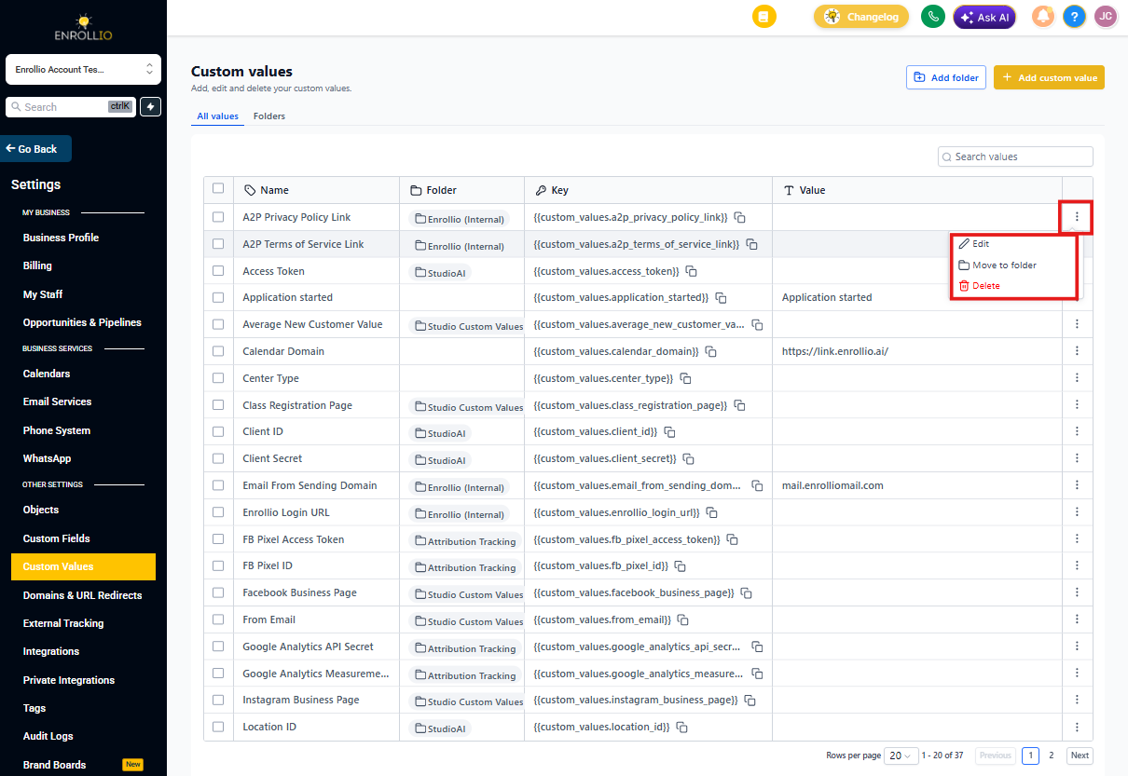1128x776 pixels.
Task: Open the Integrations settings page
Action: click(51, 651)
